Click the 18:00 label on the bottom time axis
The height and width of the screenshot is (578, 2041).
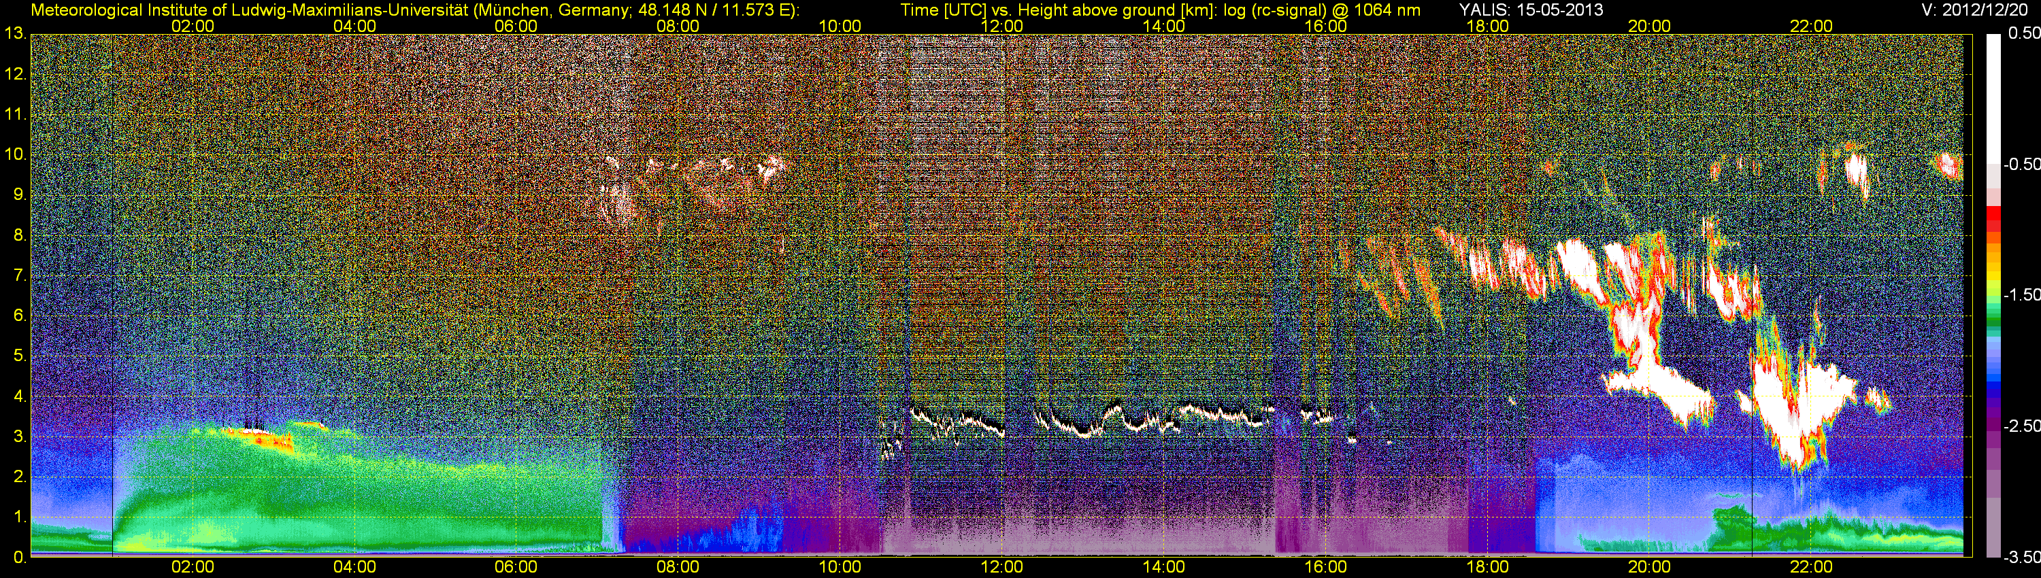tap(1487, 568)
